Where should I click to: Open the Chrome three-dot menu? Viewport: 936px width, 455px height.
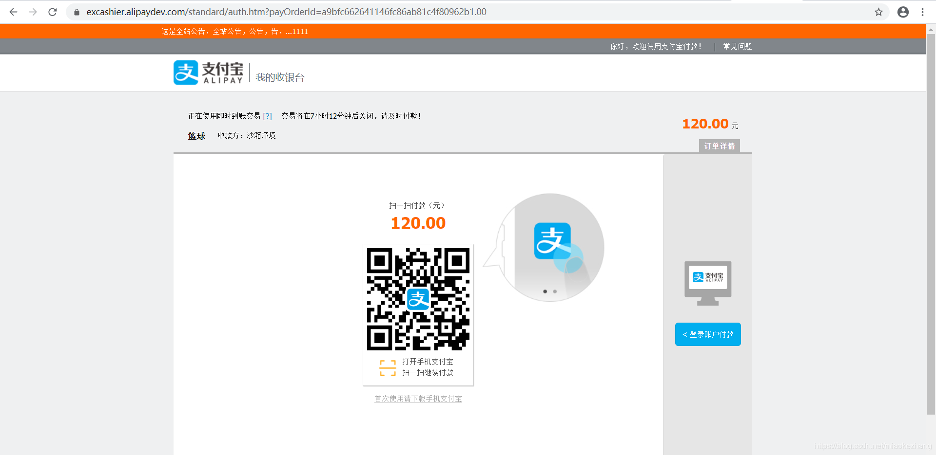[x=922, y=12]
